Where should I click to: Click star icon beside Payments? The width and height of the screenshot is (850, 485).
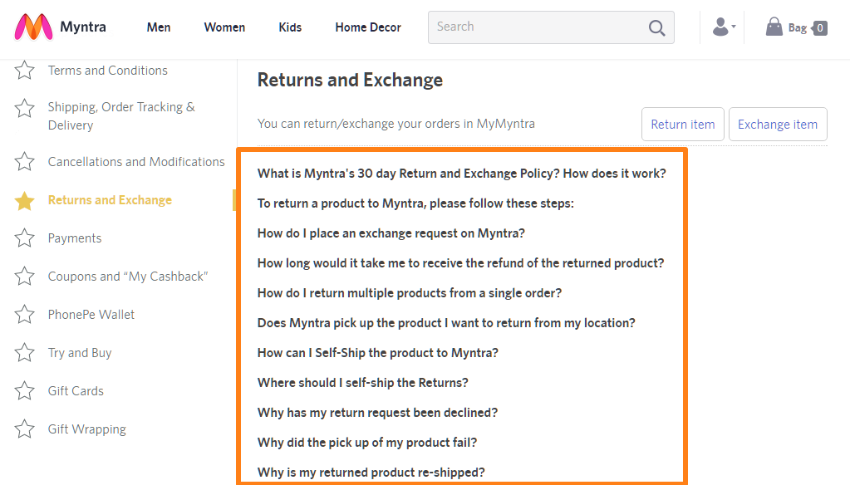click(24, 238)
